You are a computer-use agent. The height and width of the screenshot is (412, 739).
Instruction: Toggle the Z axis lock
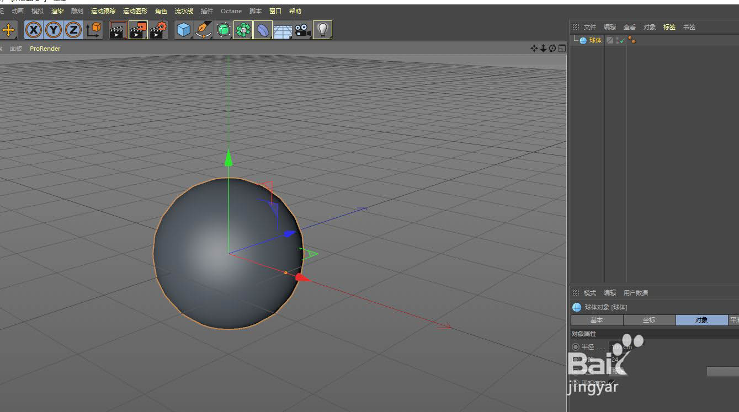[x=73, y=30]
